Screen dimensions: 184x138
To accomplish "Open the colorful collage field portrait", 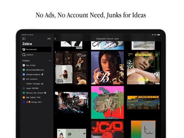I will [107, 102].
